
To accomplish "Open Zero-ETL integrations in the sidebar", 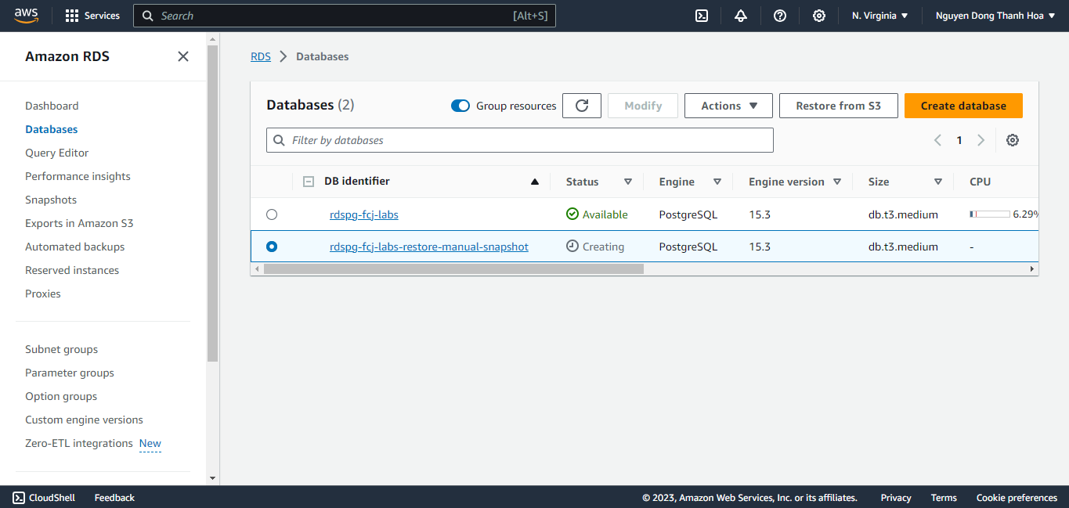I will click(x=79, y=443).
